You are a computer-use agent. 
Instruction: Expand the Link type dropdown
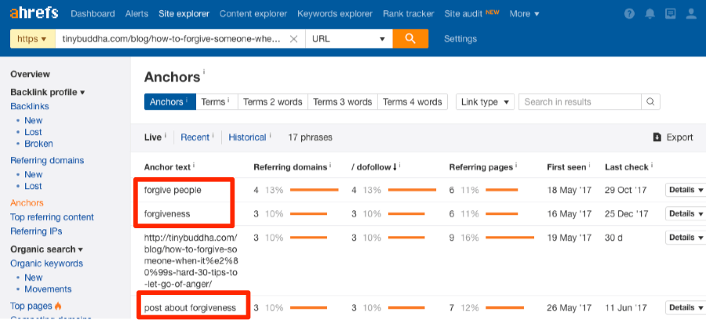485,102
